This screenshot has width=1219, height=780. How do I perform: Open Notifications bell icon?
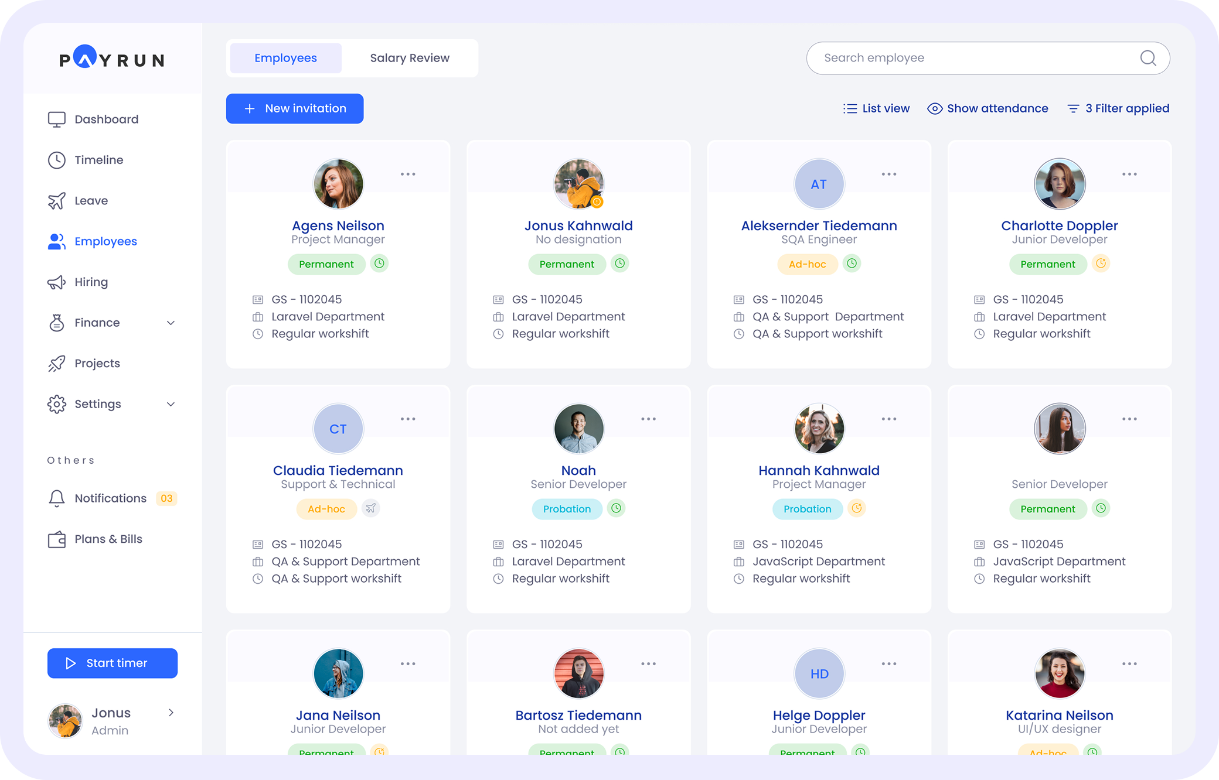(x=56, y=498)
